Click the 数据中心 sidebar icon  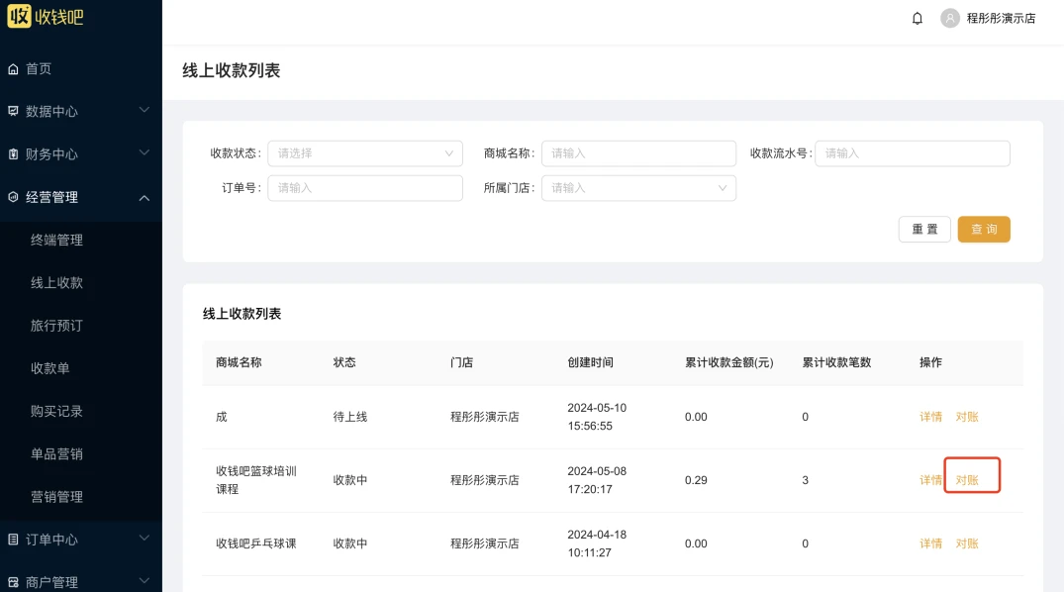13,112
